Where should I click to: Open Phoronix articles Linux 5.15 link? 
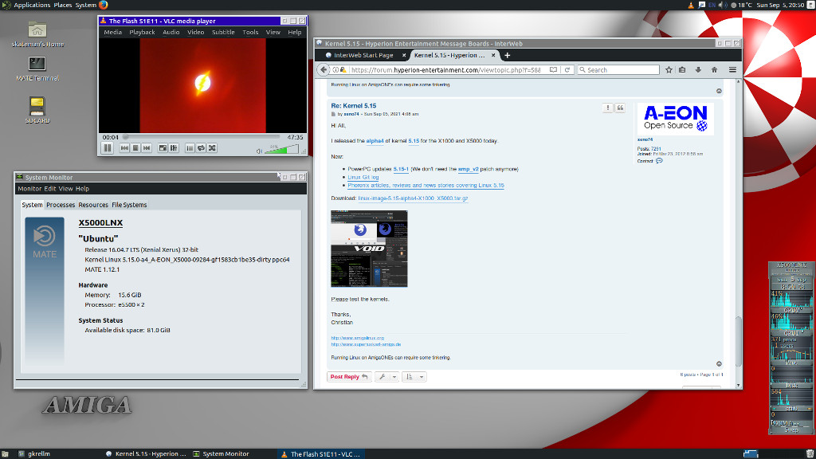pyautogui.click(x=426, y=185)
